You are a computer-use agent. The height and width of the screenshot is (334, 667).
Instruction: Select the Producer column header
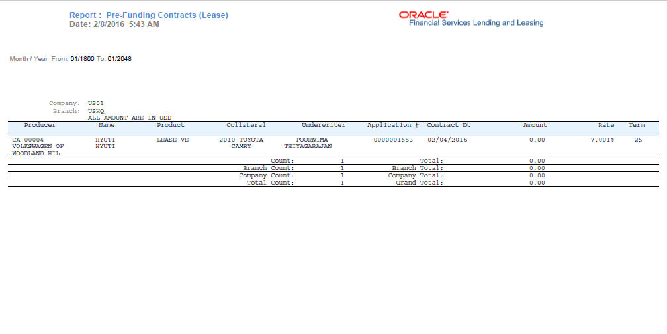(40, 125)
